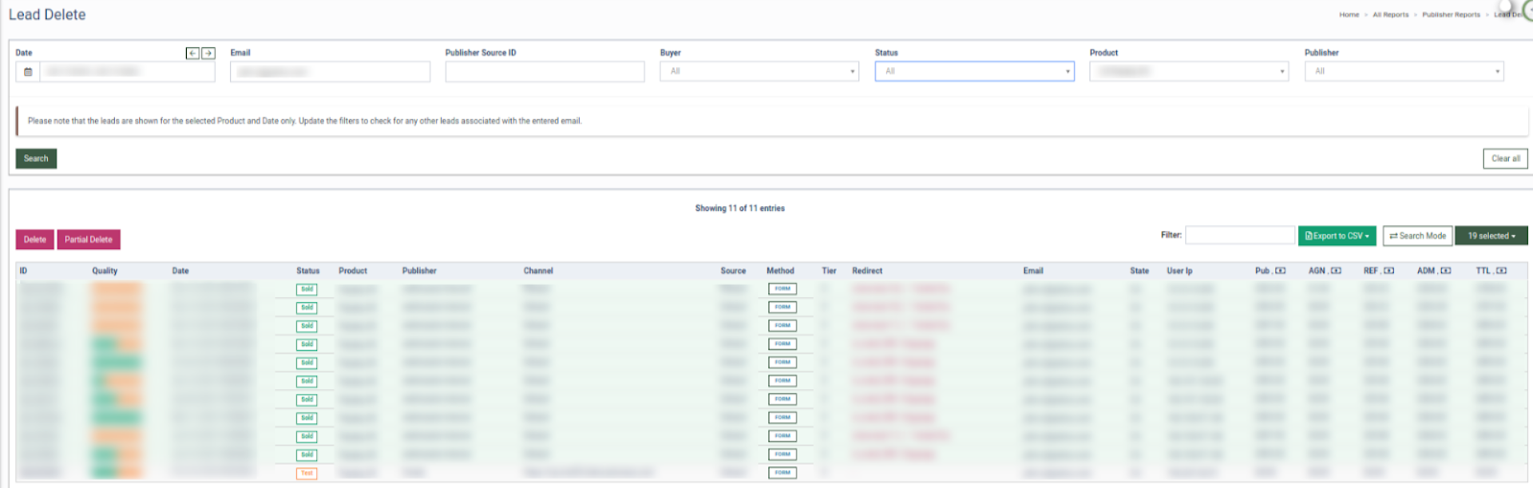Viewport: 1533px width, 488px height.
Task: Open the 19 selected columns dropdown
Action: pos(1491,236)
